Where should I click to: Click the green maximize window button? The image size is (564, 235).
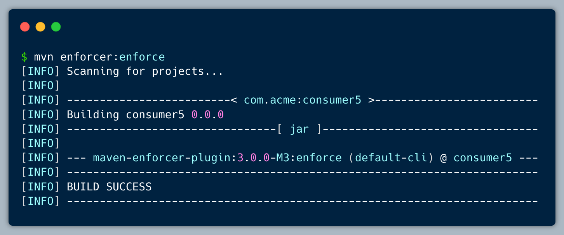[x=56, y=27]
